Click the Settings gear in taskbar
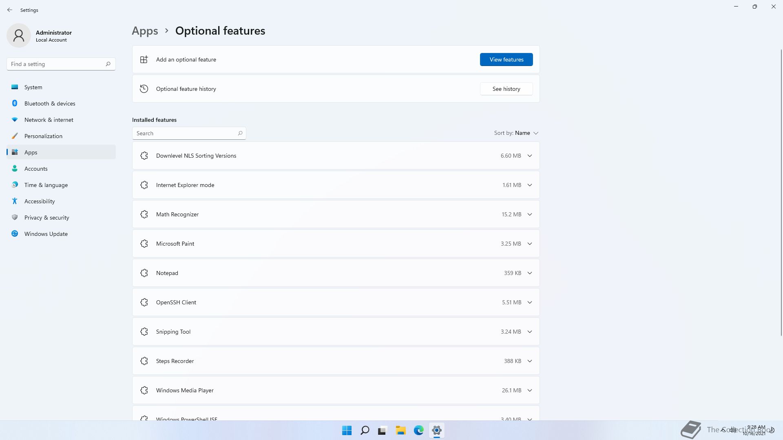783x440 pixels. point(436,430)
